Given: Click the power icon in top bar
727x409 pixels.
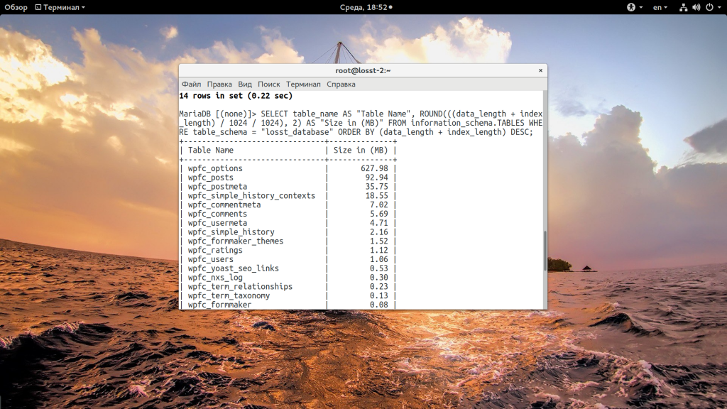Looking at the screenshot, I should (x=709, y=7).
